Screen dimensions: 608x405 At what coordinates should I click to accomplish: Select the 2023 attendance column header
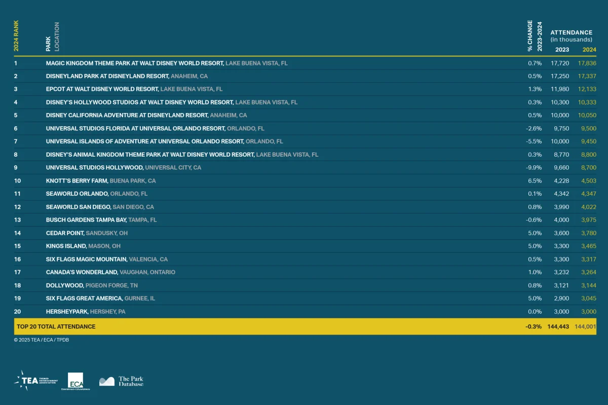point(562,50)
